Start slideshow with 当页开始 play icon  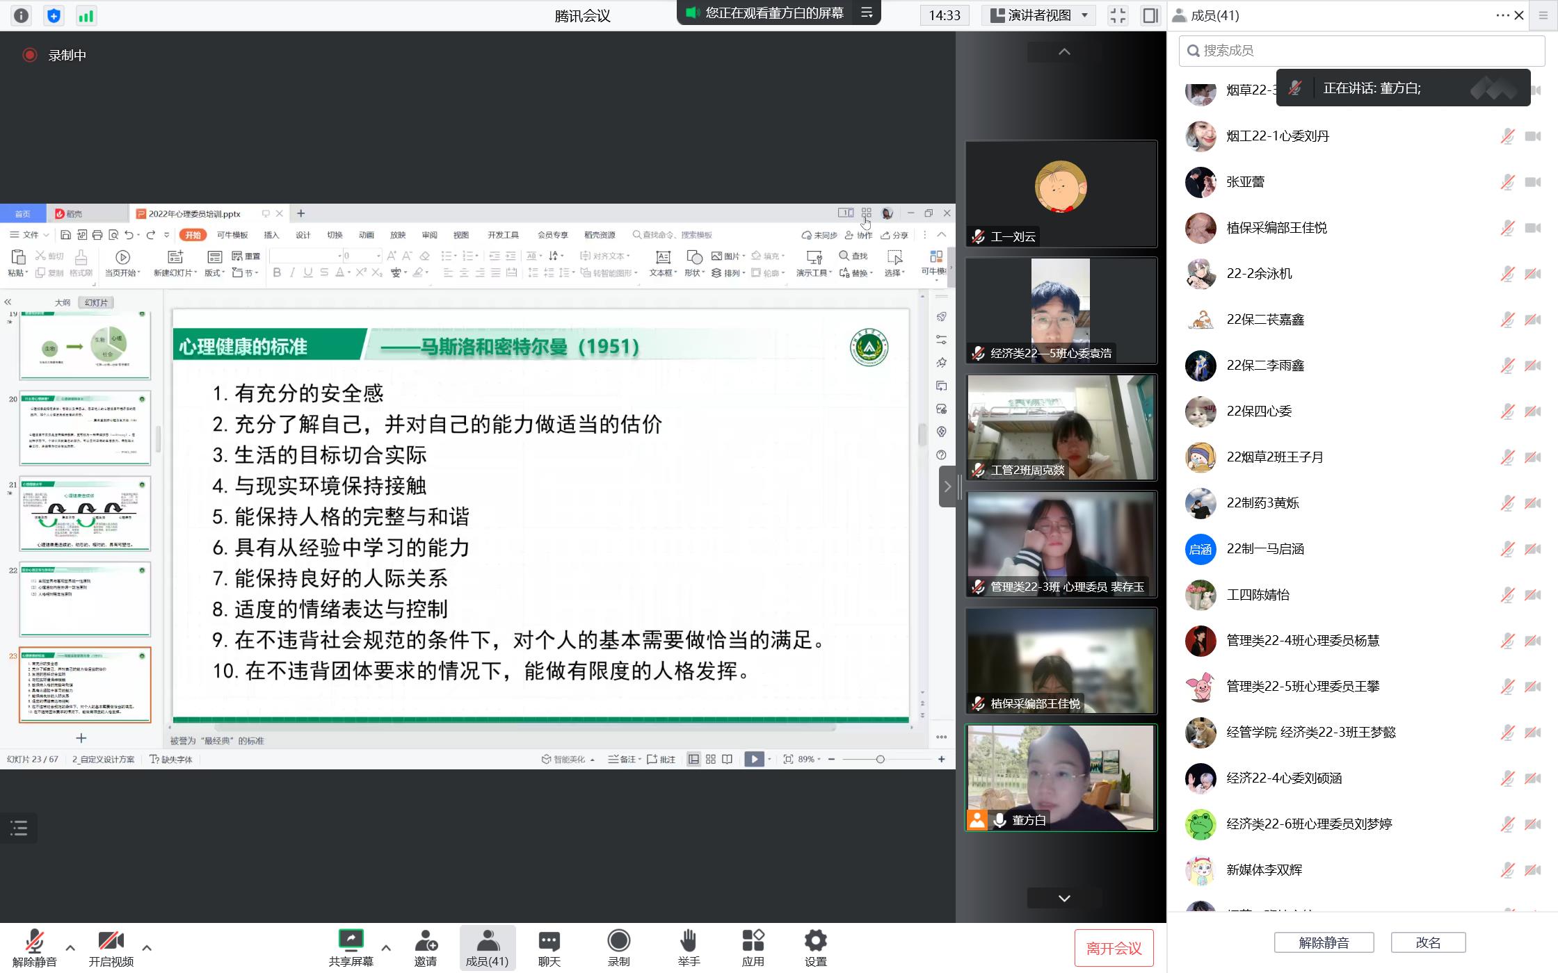123,258
